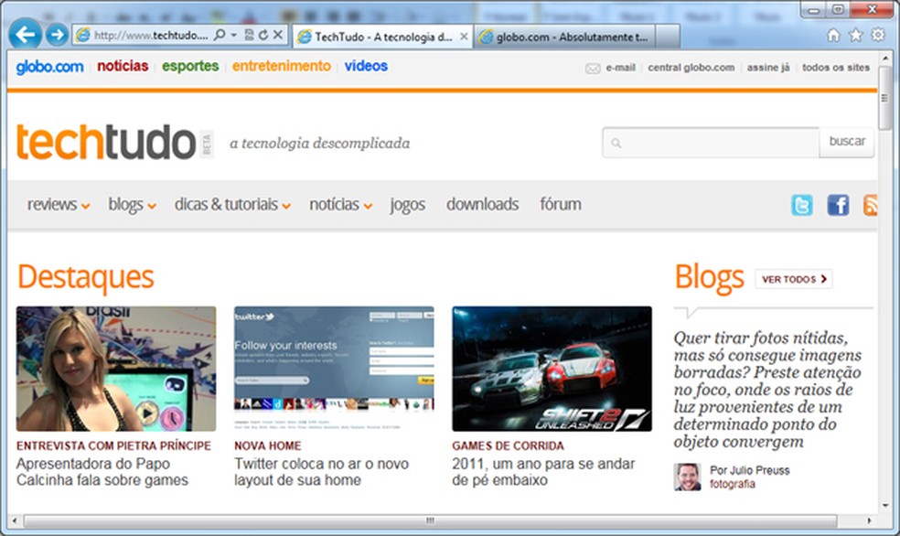Open Twitter coloca no ar headline

321,472
